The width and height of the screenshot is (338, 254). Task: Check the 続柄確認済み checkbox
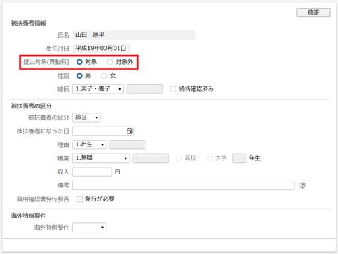pos(173,89)
